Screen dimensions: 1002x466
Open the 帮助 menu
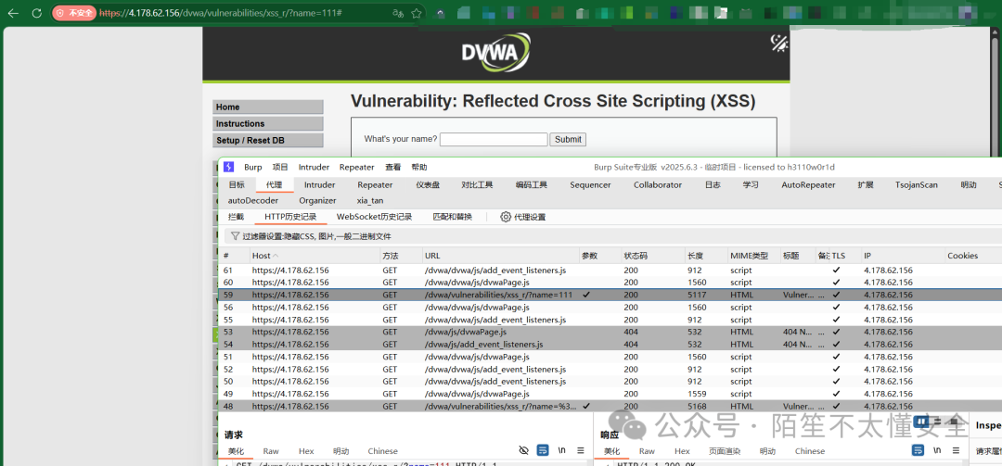419,168
